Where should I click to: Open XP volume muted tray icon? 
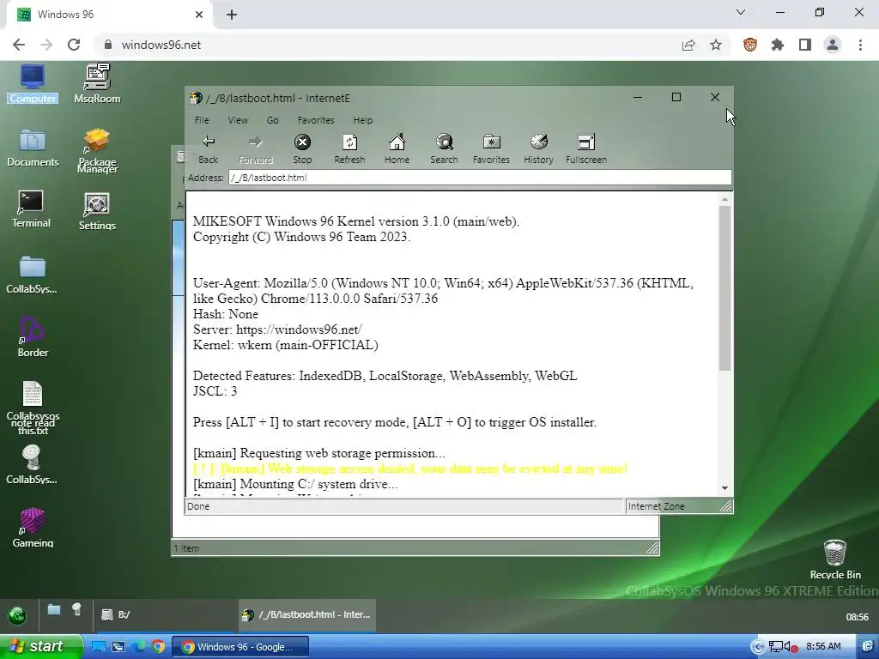791,647
